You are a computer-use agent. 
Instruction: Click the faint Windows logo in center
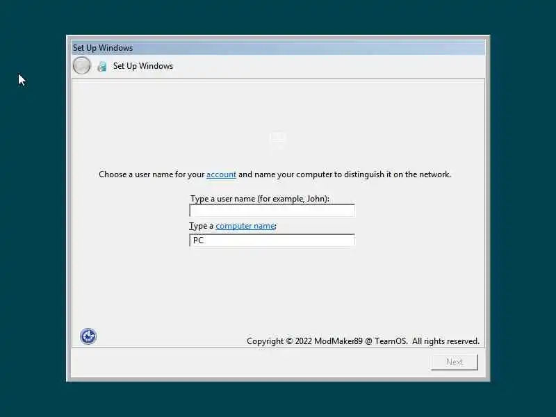pyautogui.click(x=278, y=140)
